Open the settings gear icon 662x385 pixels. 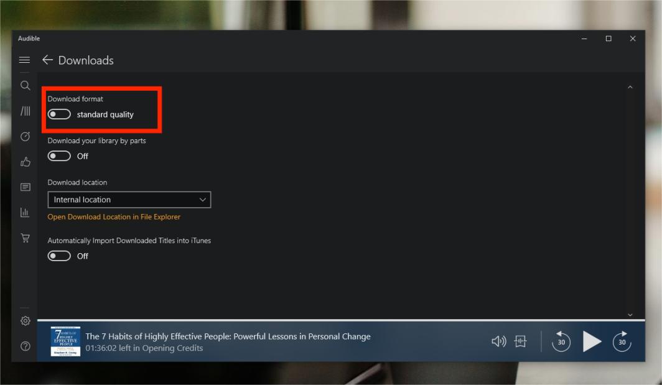pyautogui.click(x=26, y=321)
